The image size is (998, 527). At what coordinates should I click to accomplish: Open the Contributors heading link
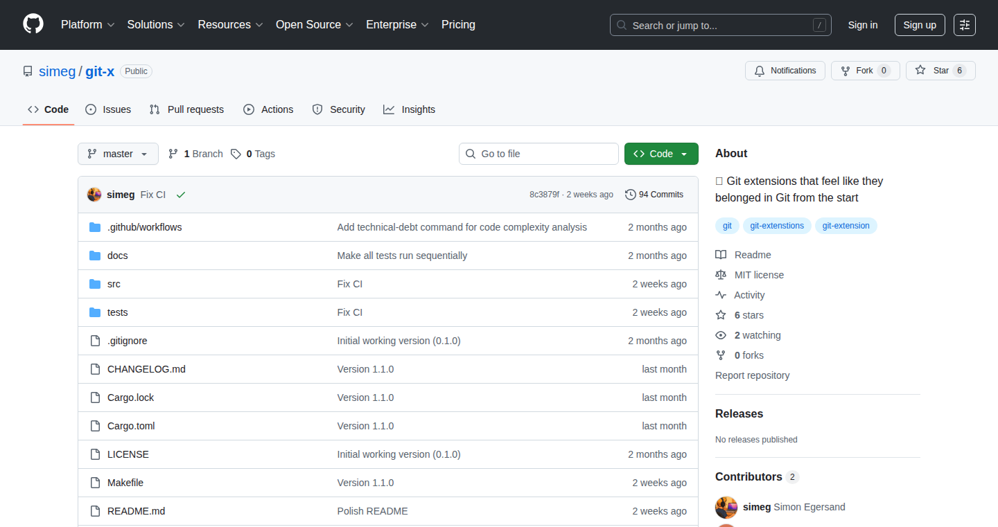click(757, 476)
